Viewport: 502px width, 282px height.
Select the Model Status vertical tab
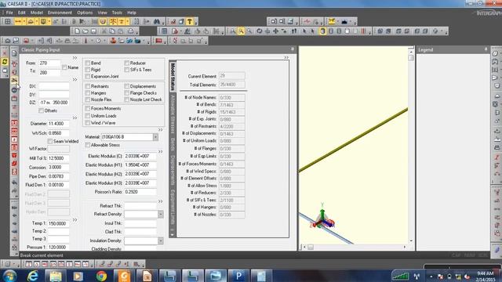pos(173,77)
